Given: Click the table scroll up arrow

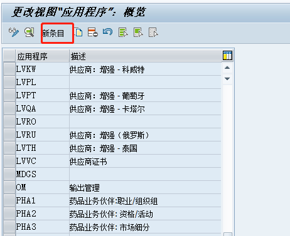Looking at the screenshot, I should click(x=227, y=68).
